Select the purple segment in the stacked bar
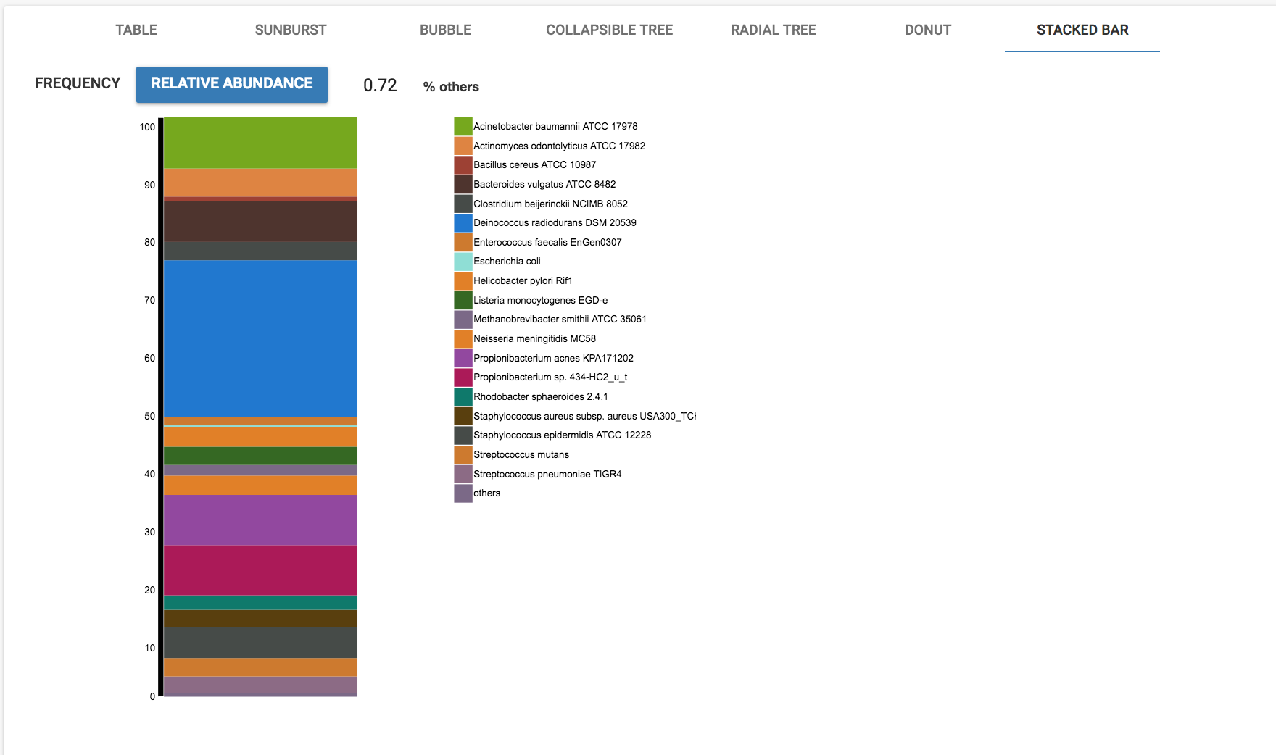This screenshot has width=1276, height=755. point(260,520)
